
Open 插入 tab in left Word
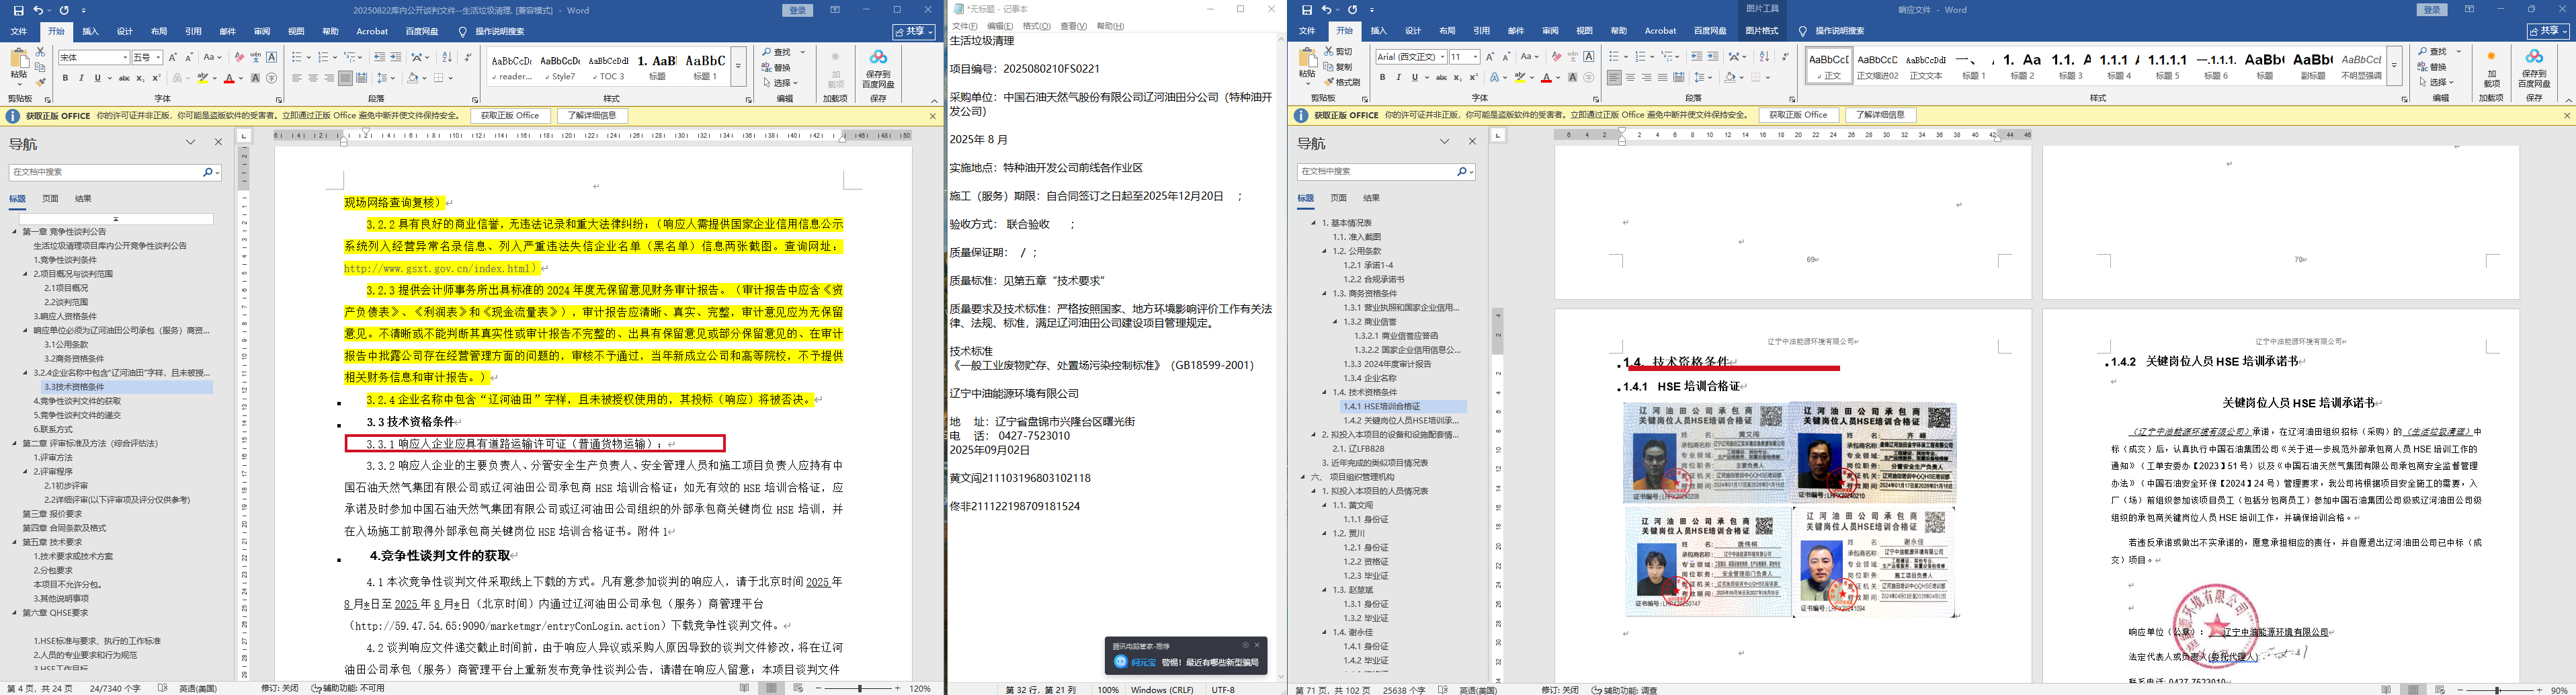90,31
